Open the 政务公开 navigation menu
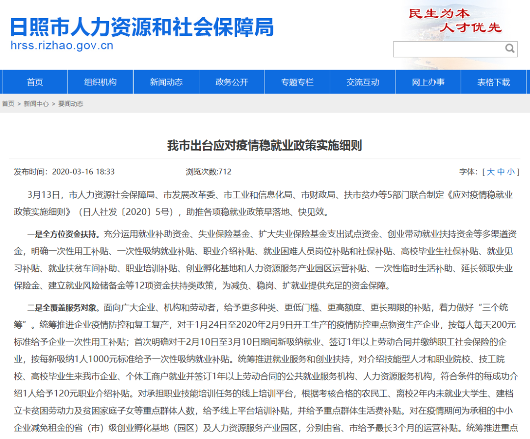The width and height of the screenshot is (530, 439). pos(232,82)
